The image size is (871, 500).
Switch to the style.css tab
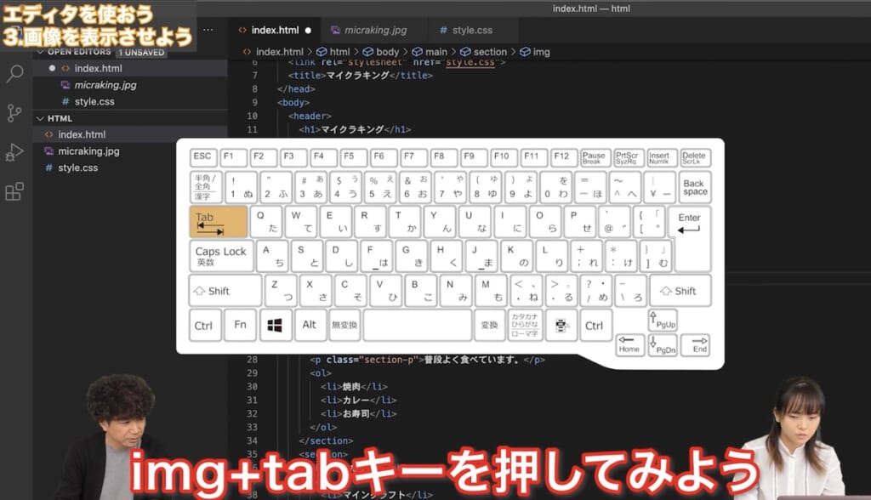click(x=472, y=29)
